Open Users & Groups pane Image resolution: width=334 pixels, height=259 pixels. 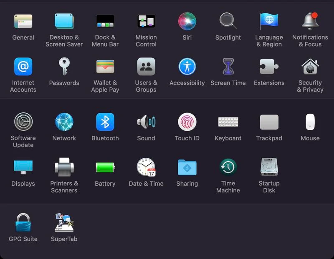(146, 67)
